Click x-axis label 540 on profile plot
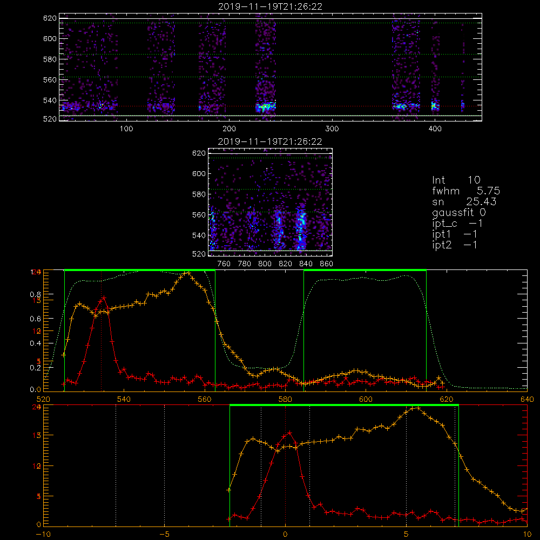This screenshot has width=540, height=540. 124,400
